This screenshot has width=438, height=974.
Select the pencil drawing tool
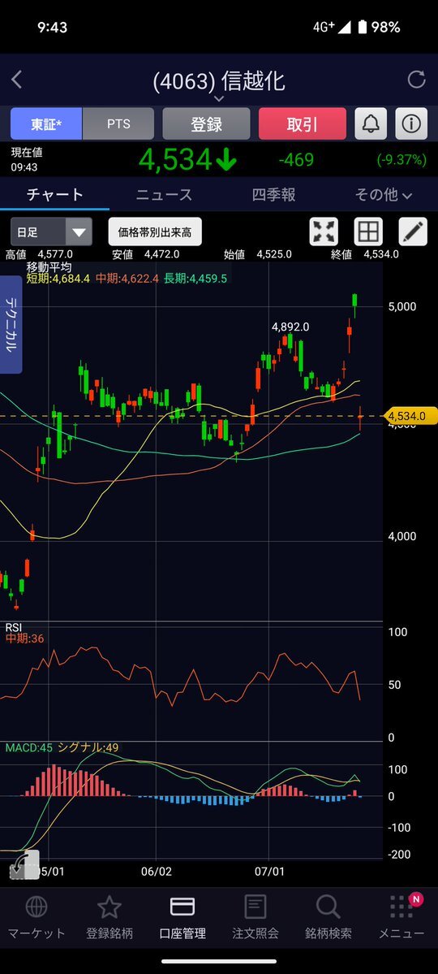413,232
